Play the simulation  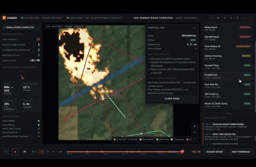click(x=15, y=152)
